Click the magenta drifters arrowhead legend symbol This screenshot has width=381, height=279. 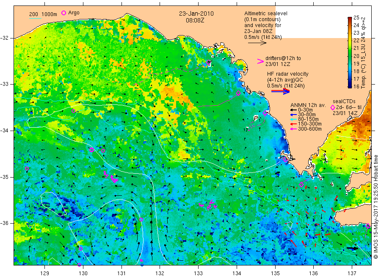click(x=260, y=61)
